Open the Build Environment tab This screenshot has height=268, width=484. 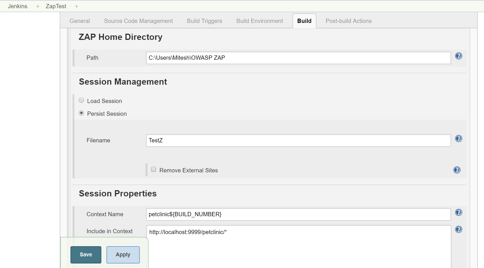pyautogui.click(x=260, y=21)
